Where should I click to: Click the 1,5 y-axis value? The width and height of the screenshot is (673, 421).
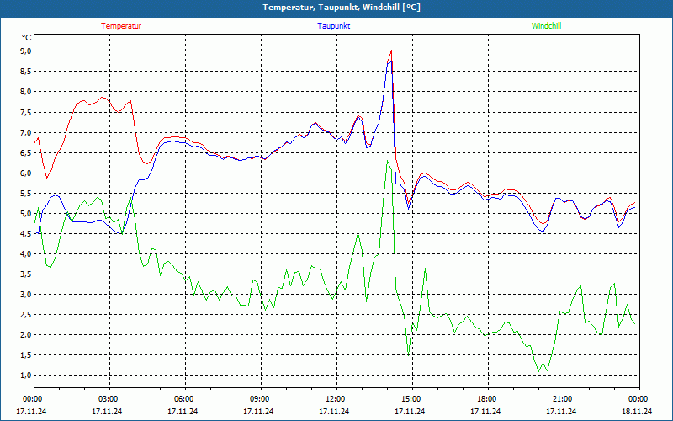[x=26, y=355]
